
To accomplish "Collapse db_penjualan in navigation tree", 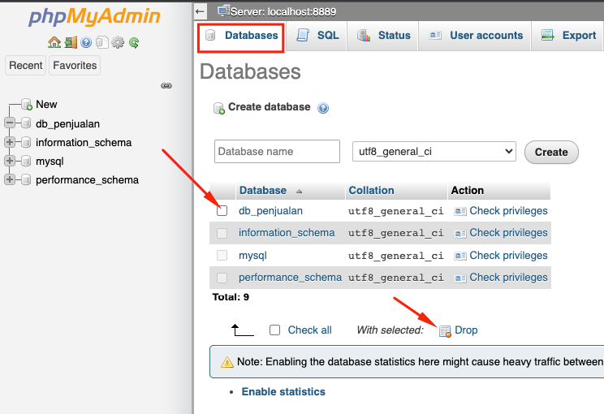I will tap(10, 123).
